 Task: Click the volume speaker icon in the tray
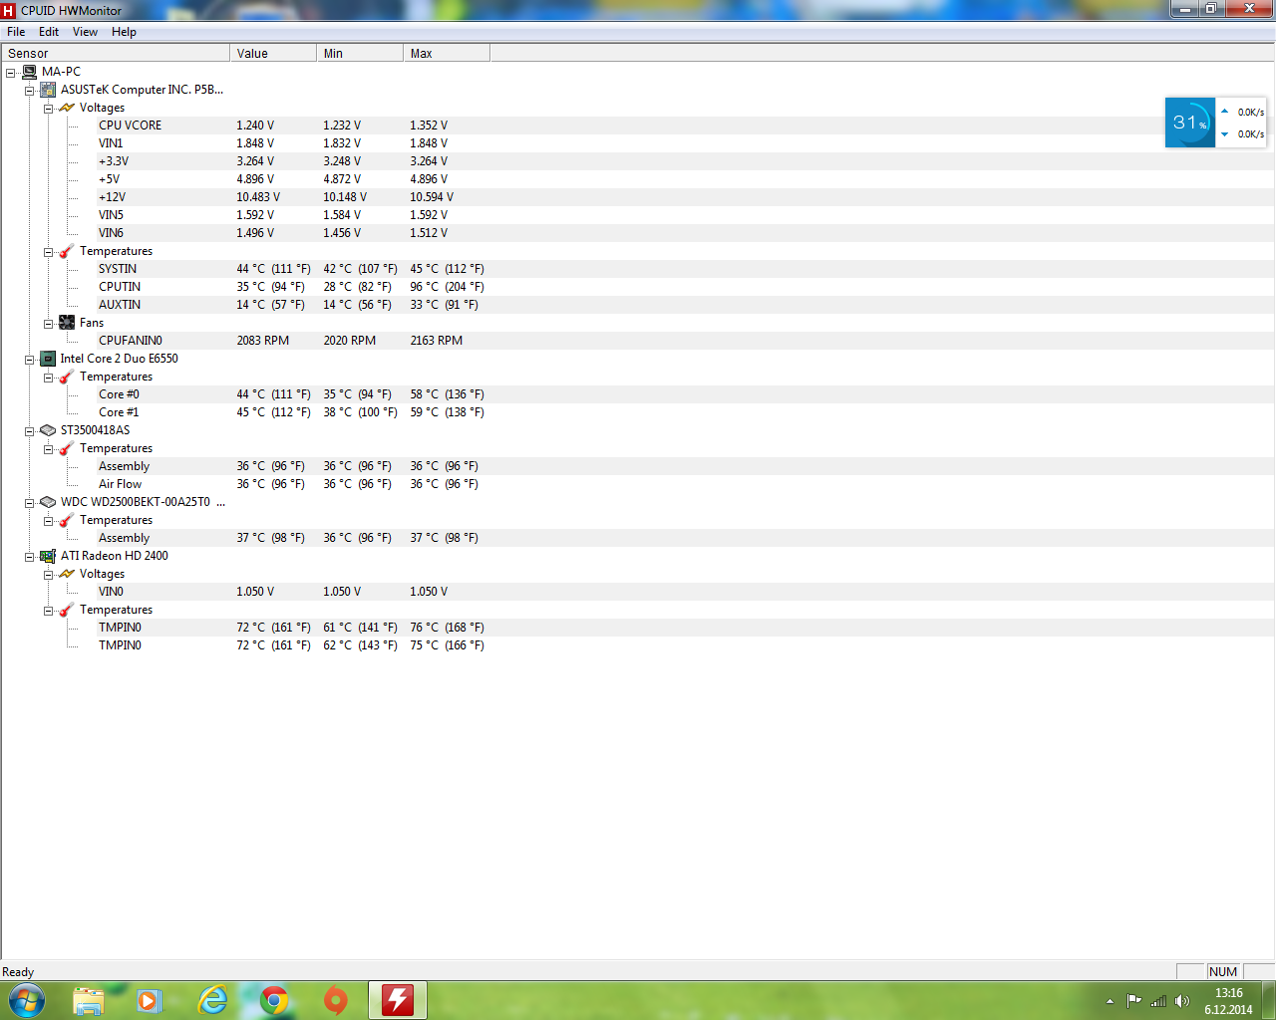(1182, 1001)
